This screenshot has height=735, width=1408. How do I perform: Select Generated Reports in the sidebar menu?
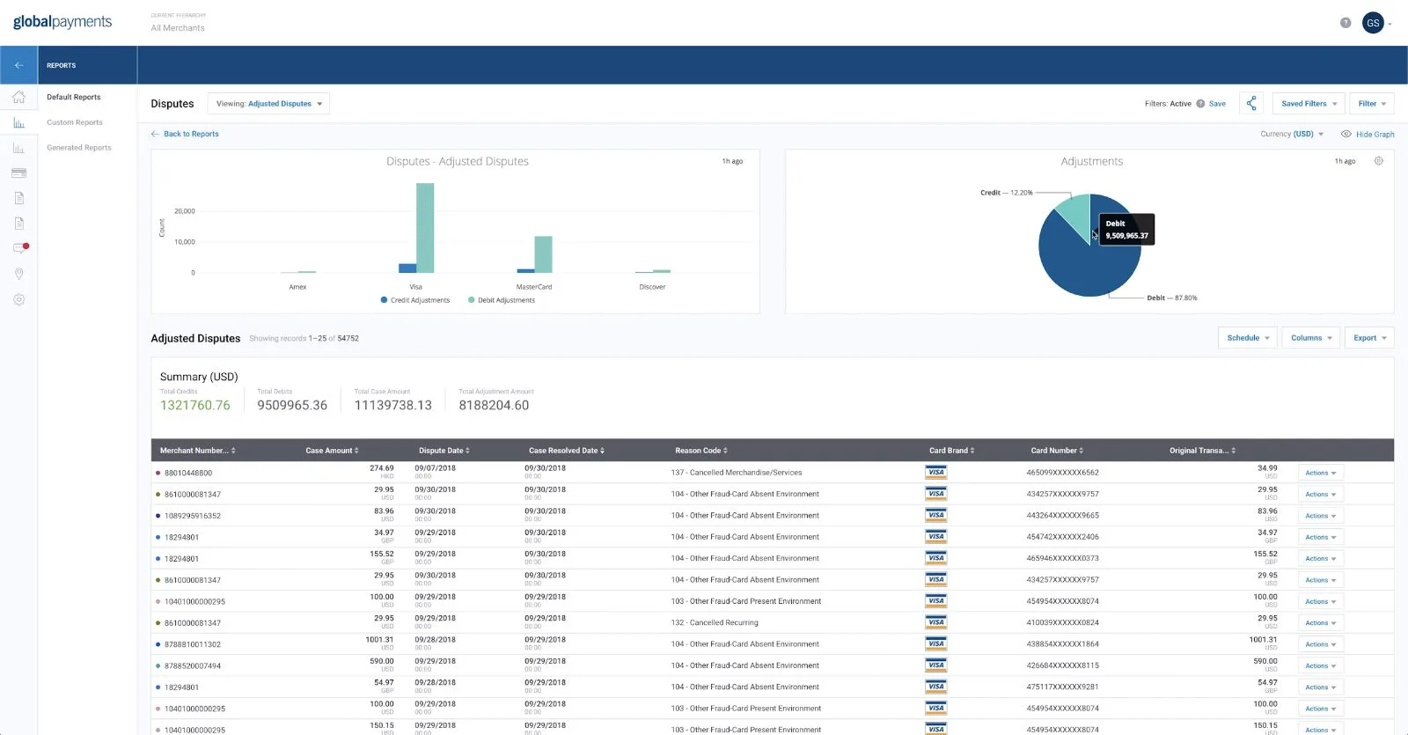(x=79, y=148)
